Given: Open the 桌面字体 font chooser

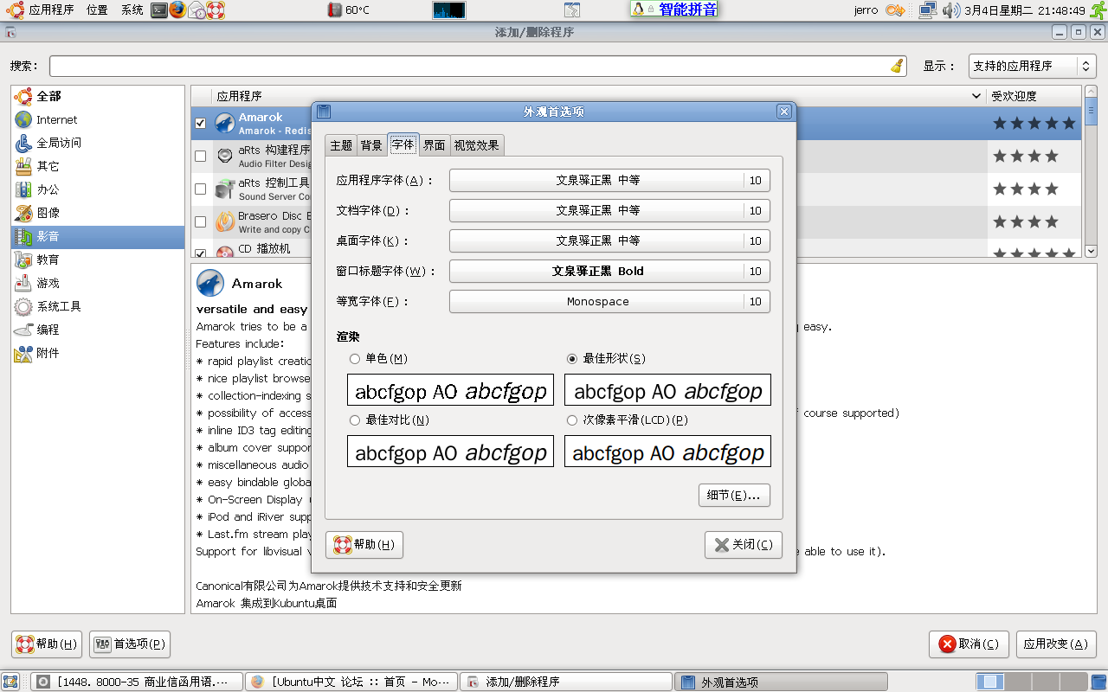Looking at the screenshot, I should click(609, 240).
